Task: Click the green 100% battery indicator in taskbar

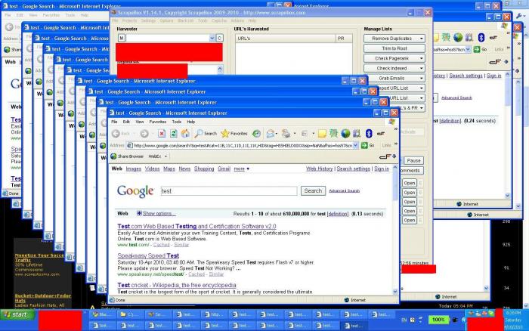Action: [438, 319]
